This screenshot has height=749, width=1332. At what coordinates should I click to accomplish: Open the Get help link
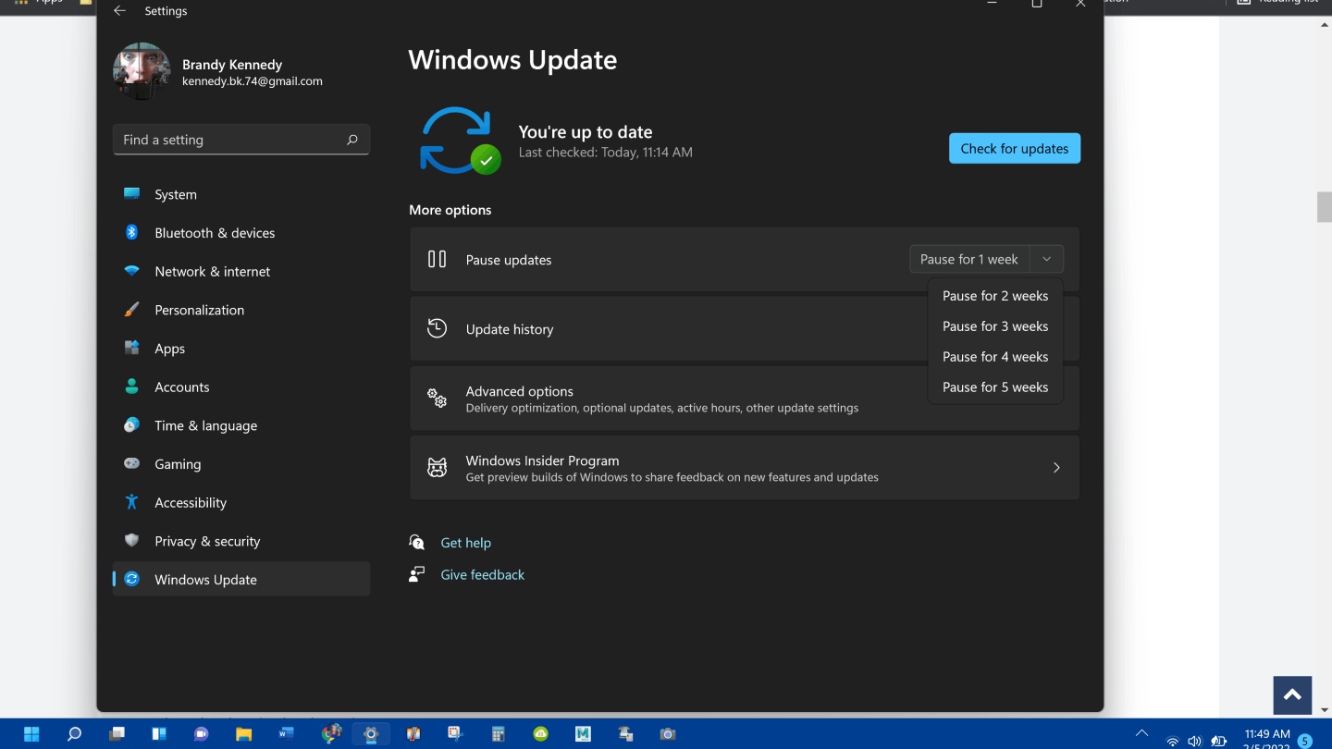(466, 542)
